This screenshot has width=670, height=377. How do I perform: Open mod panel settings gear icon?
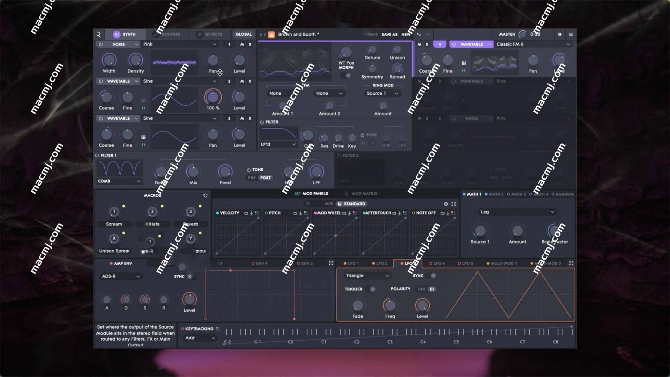click(446, 204)
